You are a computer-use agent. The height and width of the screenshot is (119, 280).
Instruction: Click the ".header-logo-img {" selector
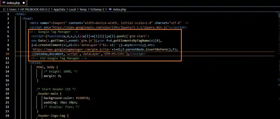pos(53,116)
